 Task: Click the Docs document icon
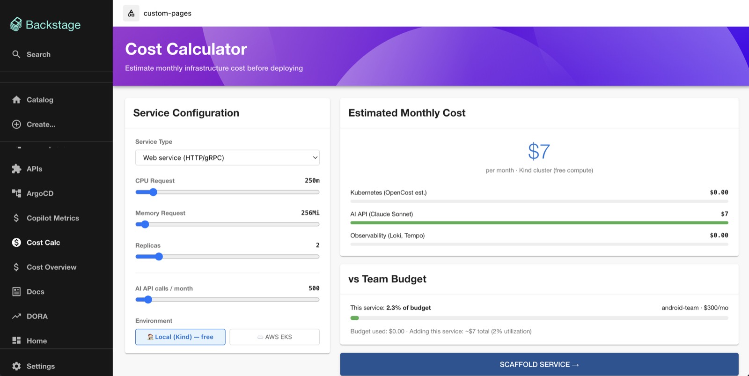[x=16, y=292]
